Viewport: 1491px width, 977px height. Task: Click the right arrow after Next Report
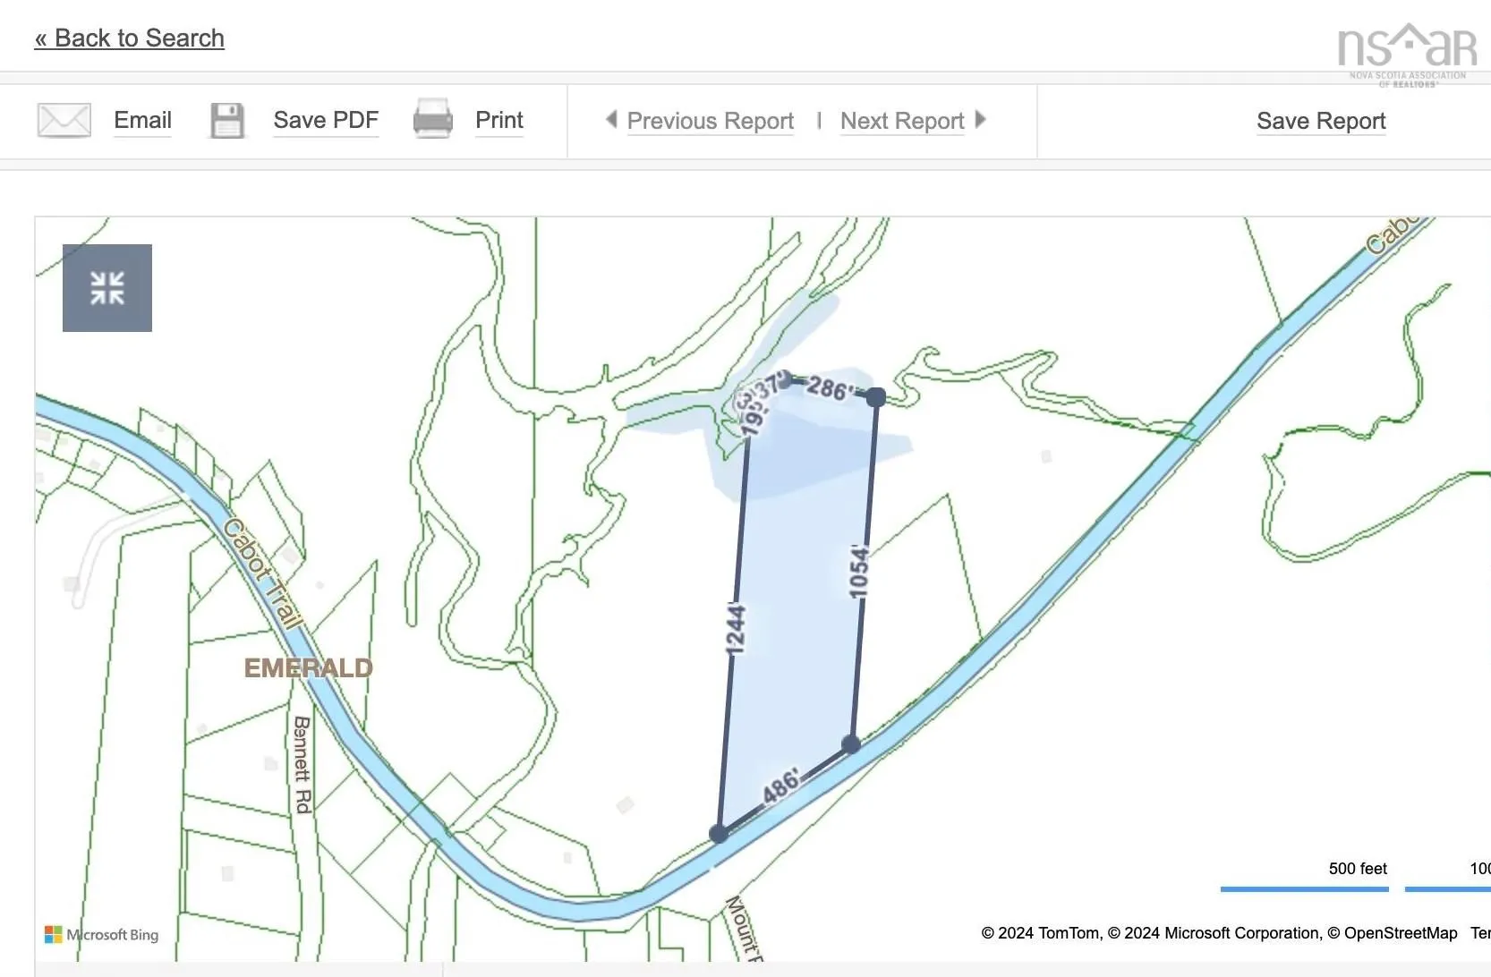(x=981, y=119)
